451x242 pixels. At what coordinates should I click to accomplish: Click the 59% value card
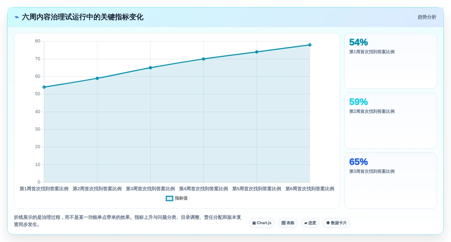click(391, 121)
